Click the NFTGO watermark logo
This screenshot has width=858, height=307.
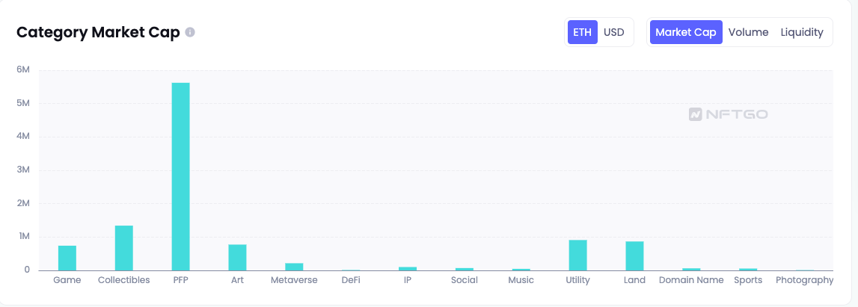tap(728, 114)
